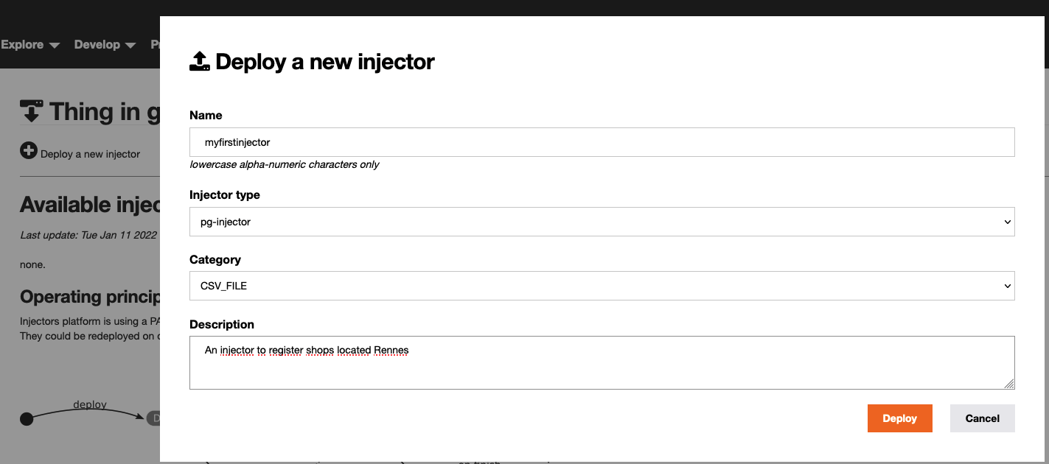Screen dimensions: 1049x464
Task: Click the plus icon beside Deploy a new injector
Action: [x=28, y=151]
